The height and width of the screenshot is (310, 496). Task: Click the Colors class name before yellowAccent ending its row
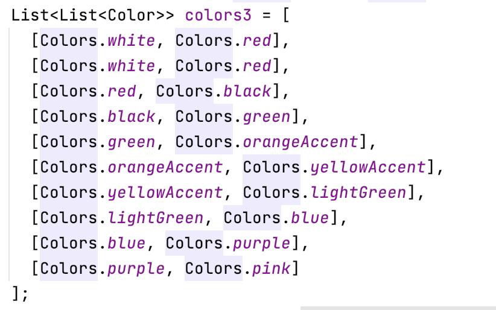pos(272,167)
